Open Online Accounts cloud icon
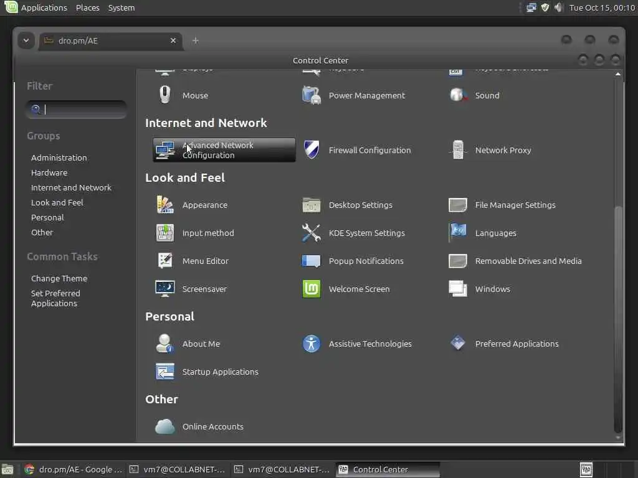 (164, 426)
